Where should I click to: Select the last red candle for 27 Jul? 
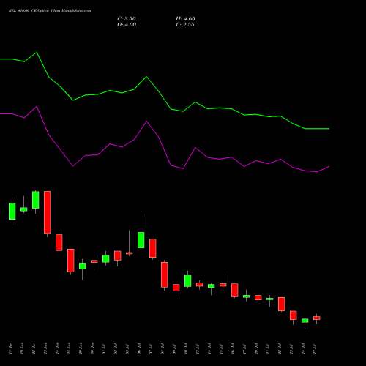pyautogui.click(x=317, y=318)
